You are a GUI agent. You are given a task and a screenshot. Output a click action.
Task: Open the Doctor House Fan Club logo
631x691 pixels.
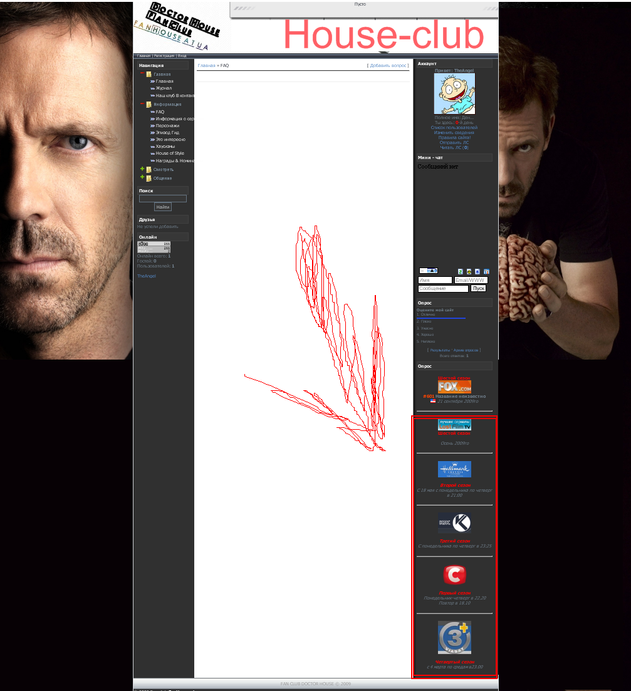177,26
